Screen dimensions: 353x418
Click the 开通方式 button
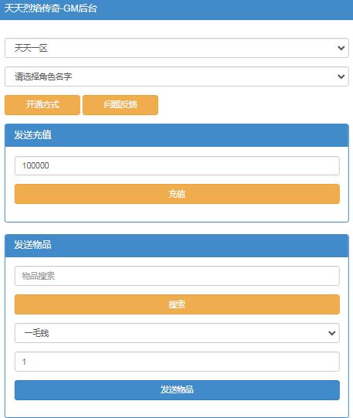42,105
